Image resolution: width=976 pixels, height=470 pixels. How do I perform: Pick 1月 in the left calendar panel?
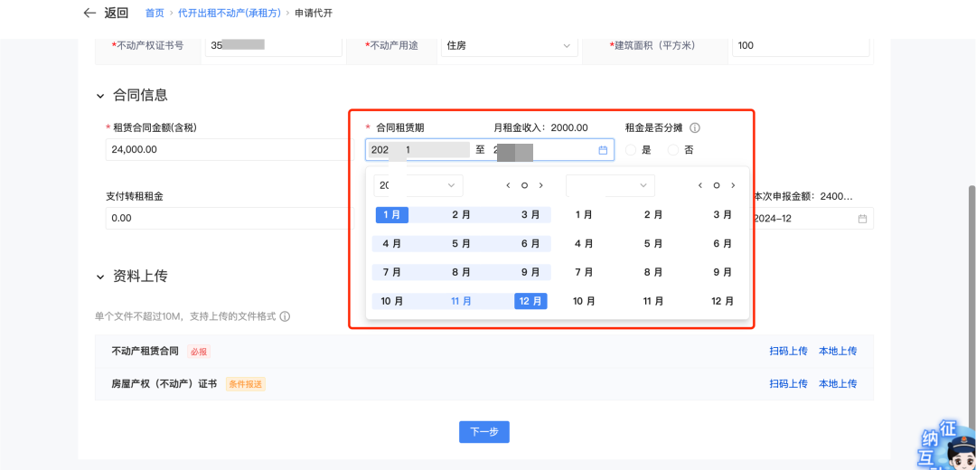[x=392, y=215]
